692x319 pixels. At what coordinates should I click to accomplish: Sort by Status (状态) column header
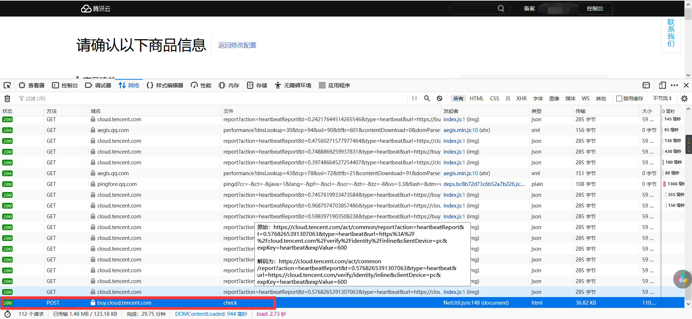point(22,111)
